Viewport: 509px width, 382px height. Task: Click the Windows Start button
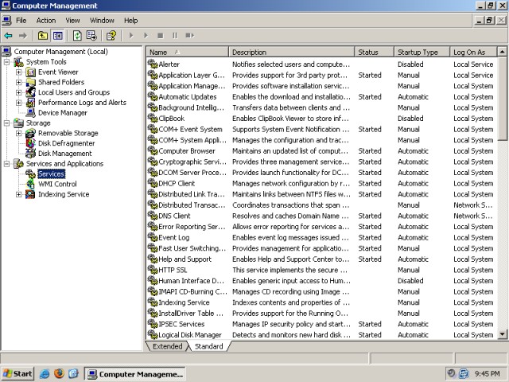tap(17, 374)
